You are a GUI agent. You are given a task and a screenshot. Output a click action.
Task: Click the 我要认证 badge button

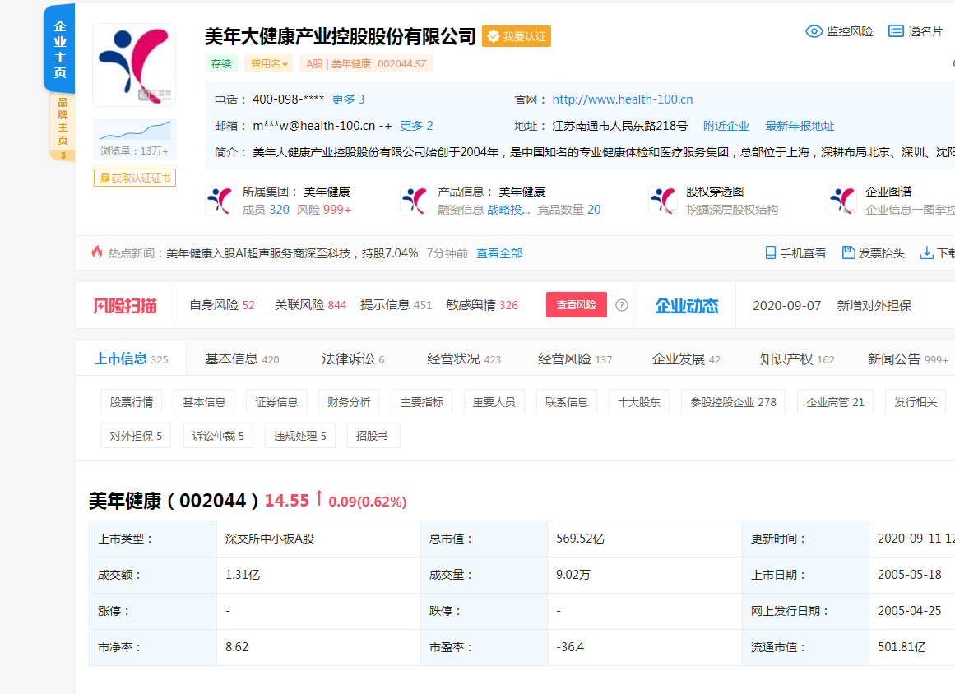pyautogui.click(x=517, y=36)
